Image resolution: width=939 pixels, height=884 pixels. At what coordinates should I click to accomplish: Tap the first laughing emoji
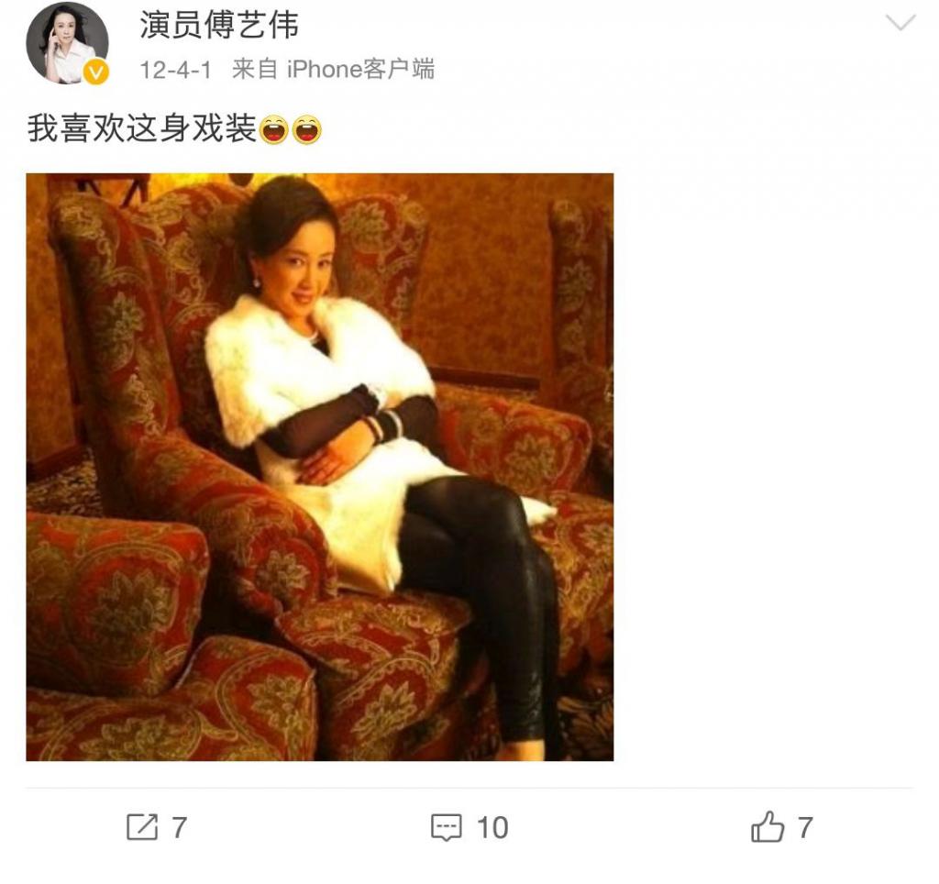tap(273, 129)
